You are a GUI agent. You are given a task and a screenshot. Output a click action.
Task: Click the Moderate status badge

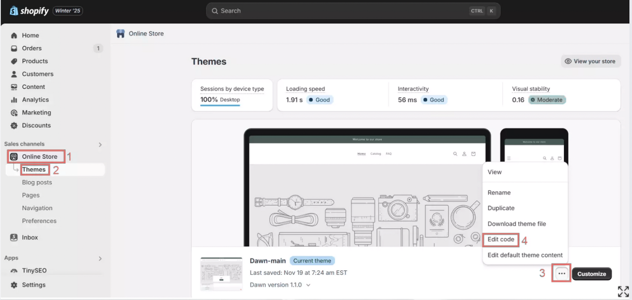[547, 100]
